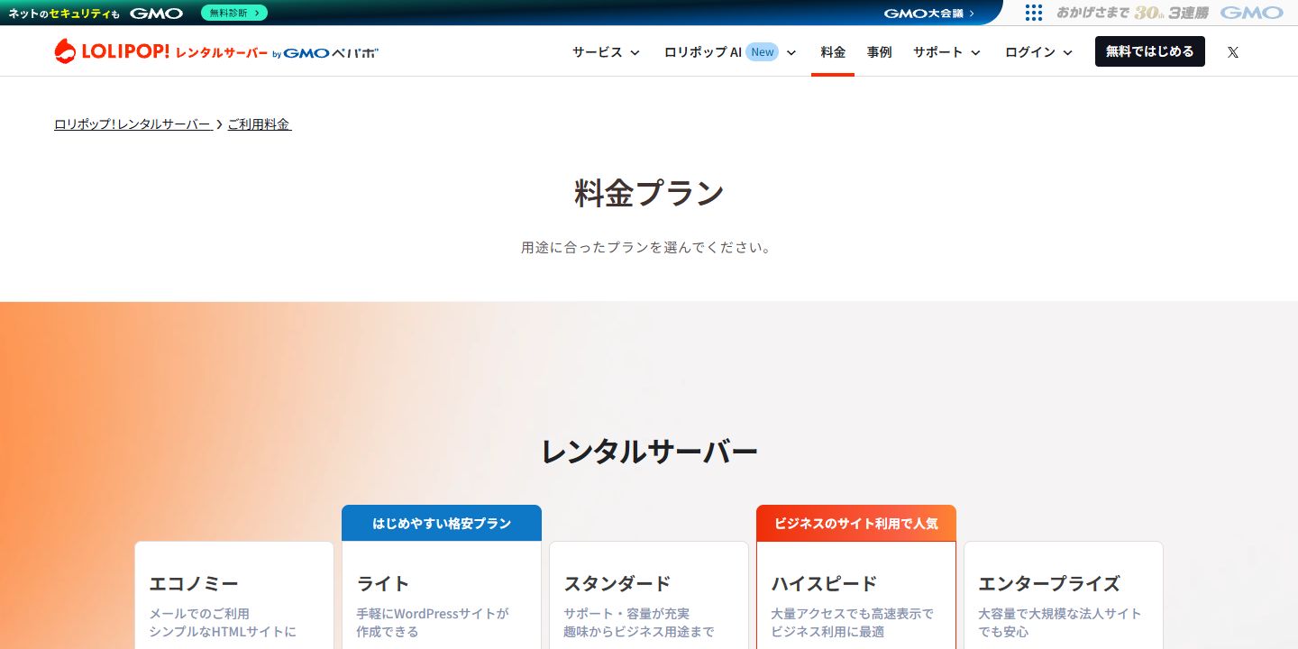Expand the サポート dropdown menu
This screenshot has height=649, width=1298.
click(x=946, y=52)
